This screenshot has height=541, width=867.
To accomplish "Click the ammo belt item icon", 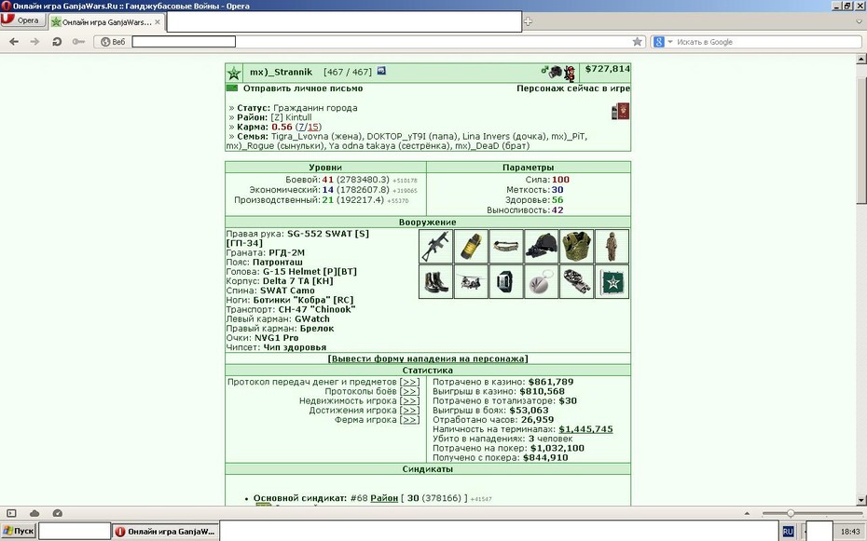I will 506,246.
